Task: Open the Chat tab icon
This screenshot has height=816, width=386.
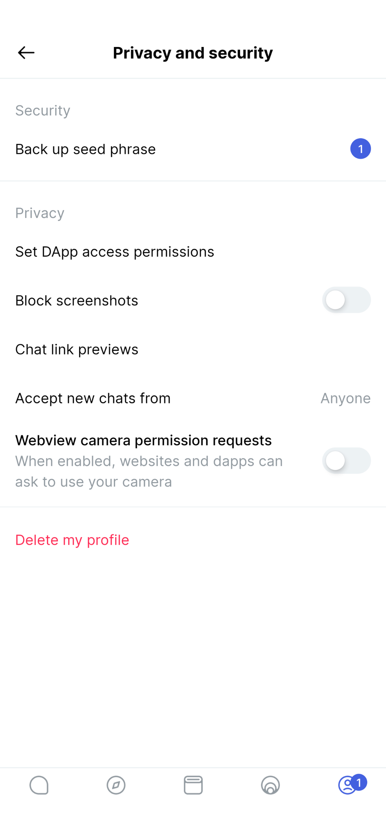Action: 39,785
